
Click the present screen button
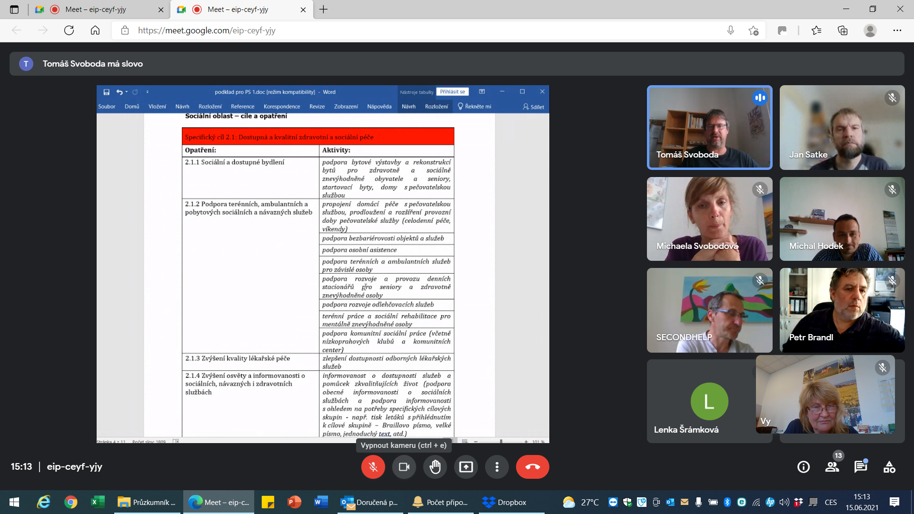click(466, 467)
